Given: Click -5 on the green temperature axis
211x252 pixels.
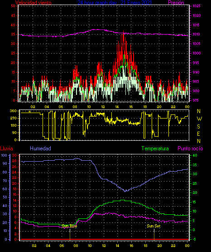Looking at the screenshot, I should tap(195, 239).
